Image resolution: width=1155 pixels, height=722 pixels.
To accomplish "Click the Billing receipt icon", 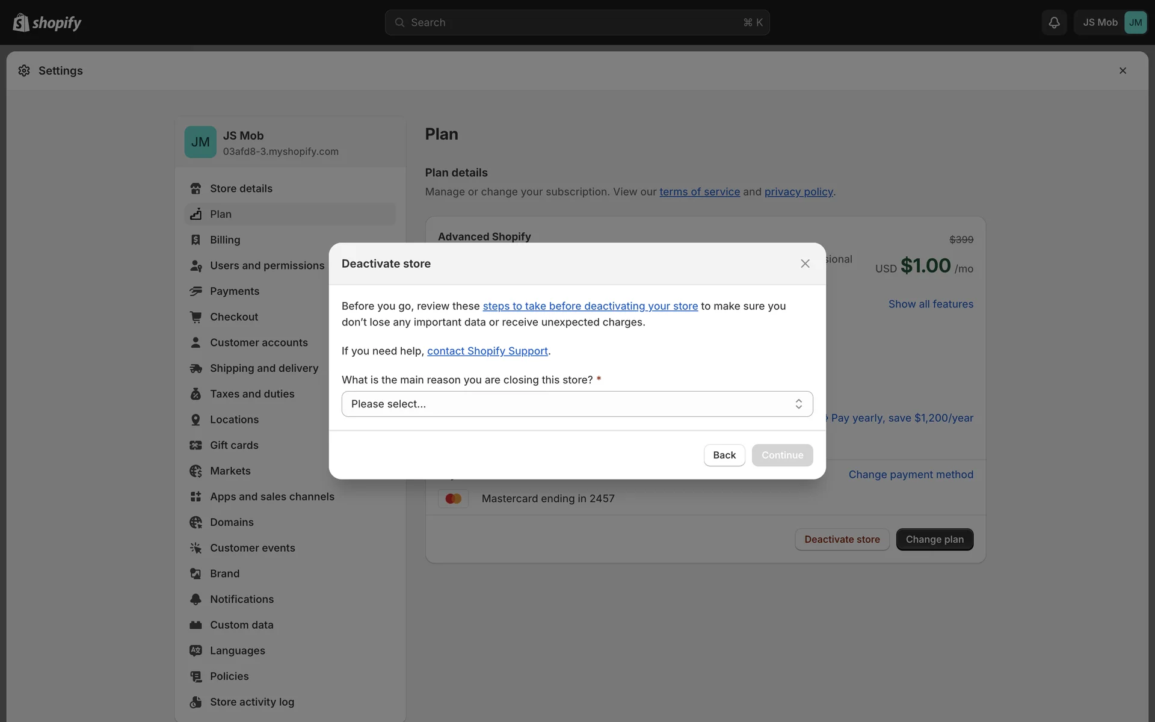I will (196, 239).
